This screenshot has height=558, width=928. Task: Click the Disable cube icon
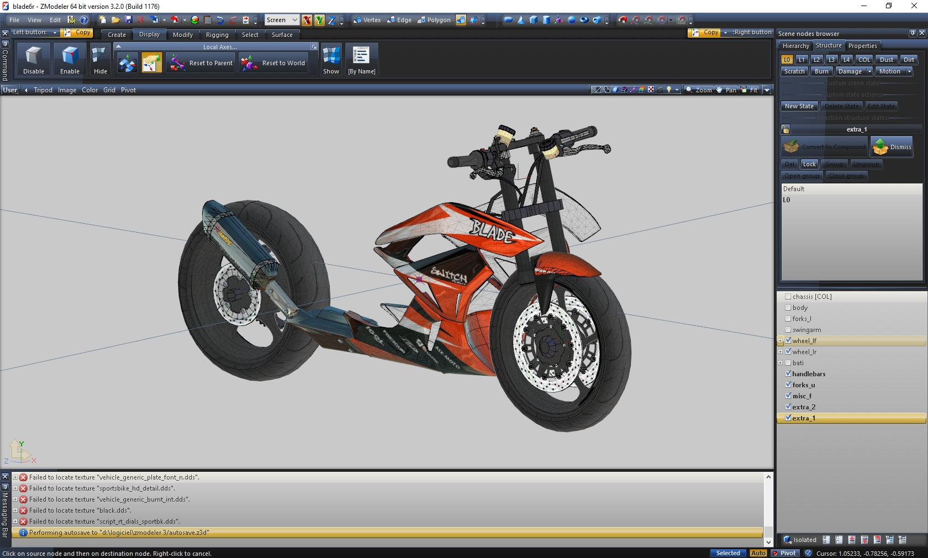pos(34,56)
